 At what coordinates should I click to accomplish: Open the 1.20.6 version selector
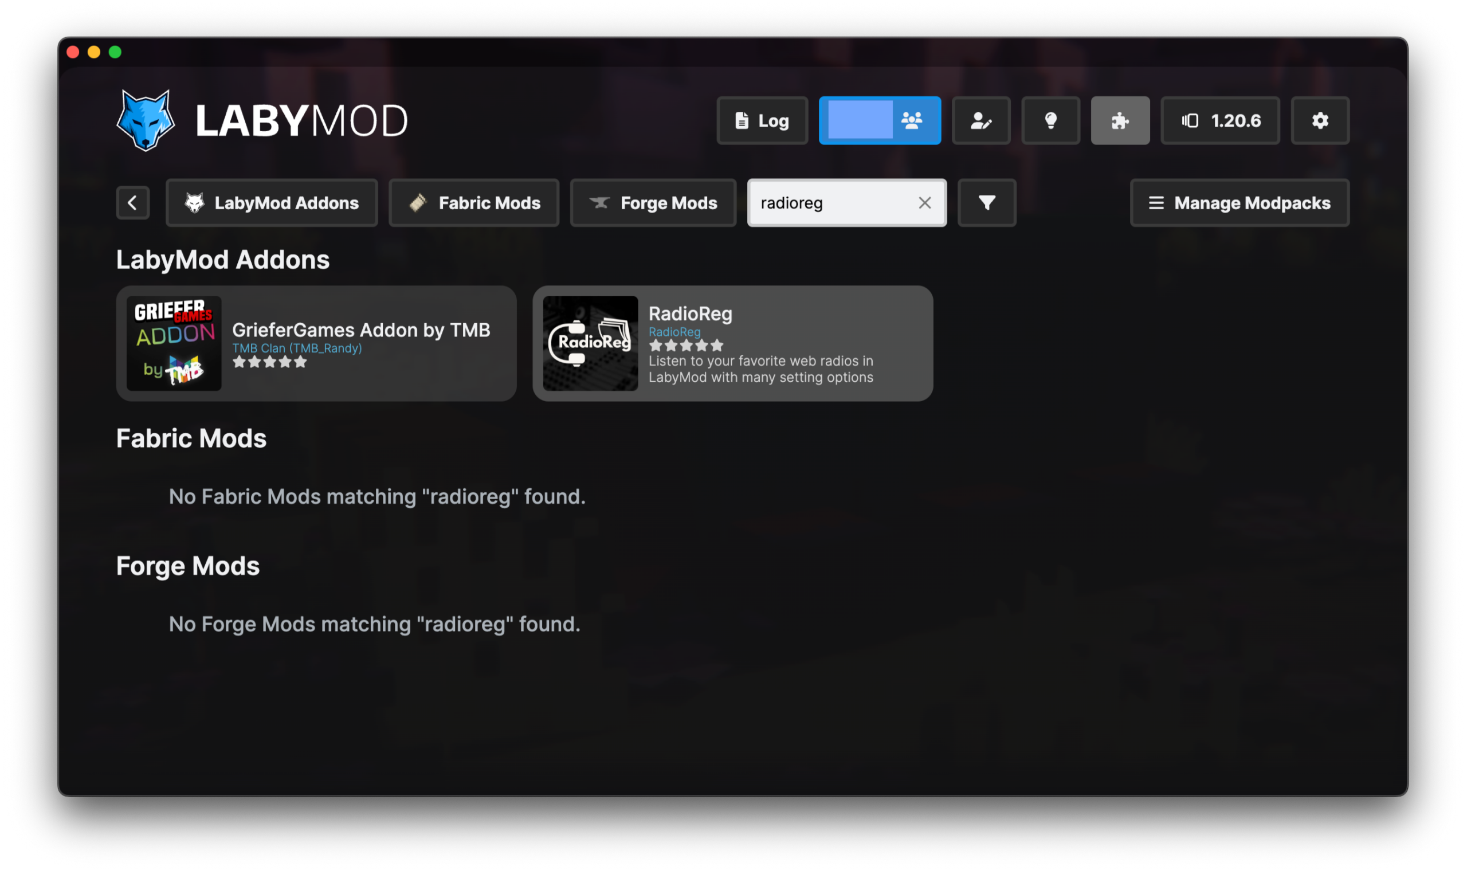click(x=1220, y=120)
